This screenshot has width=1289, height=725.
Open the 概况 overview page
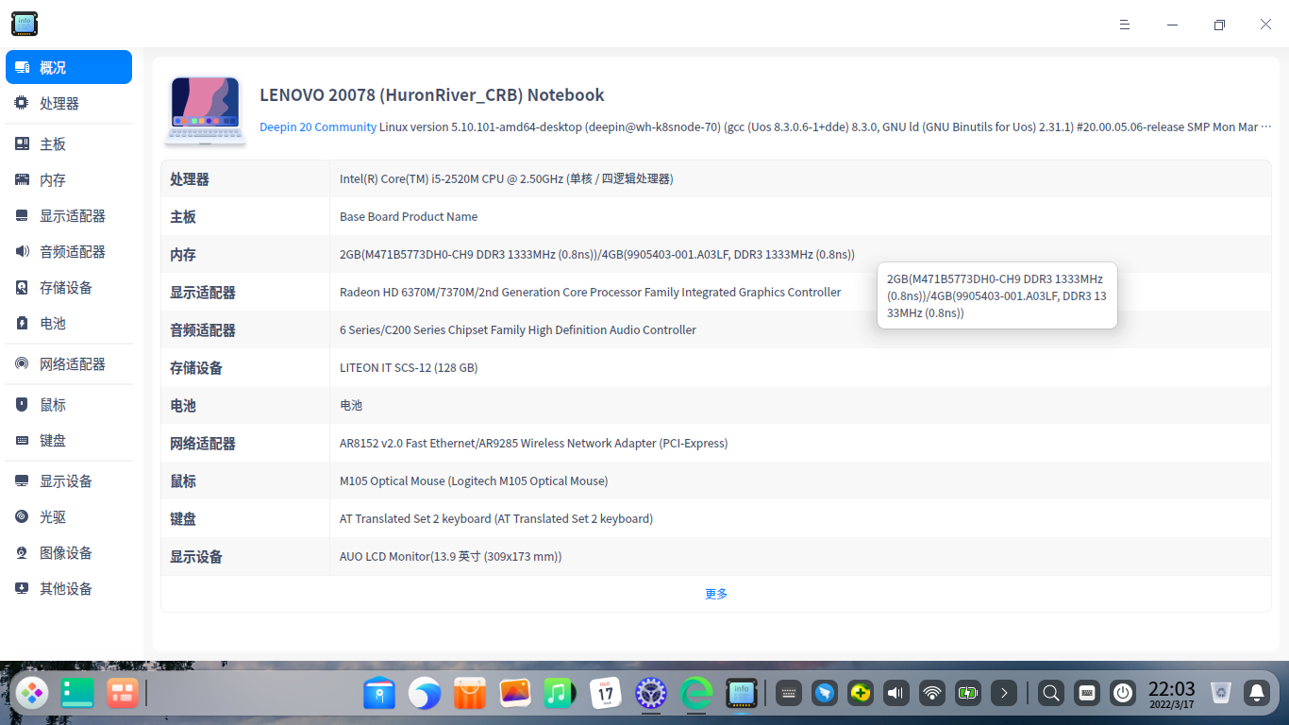pos(69,67)
